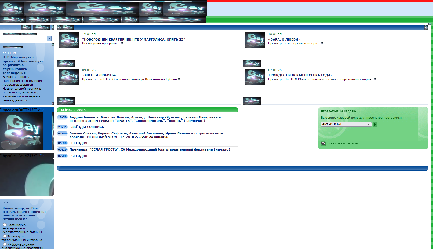Image resolution: width=433 pixels, height=249 pixels.
Task: Click the blue search submit arrow button
Action: coord(49,38)
